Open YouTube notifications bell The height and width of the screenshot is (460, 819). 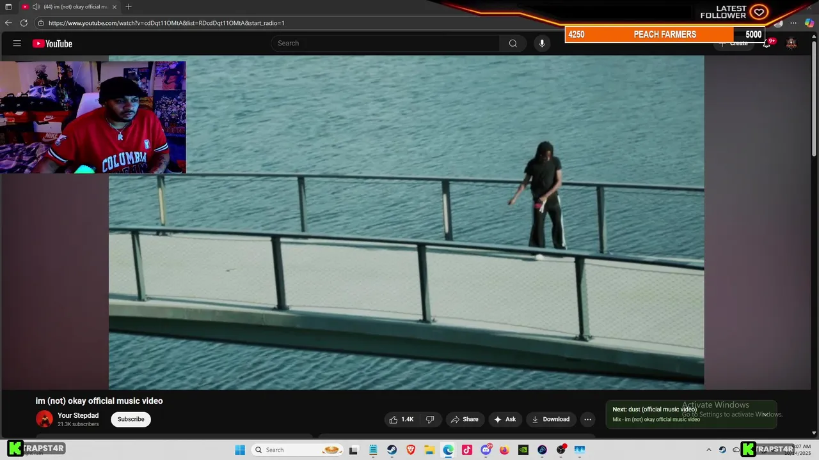coord(767,43)
